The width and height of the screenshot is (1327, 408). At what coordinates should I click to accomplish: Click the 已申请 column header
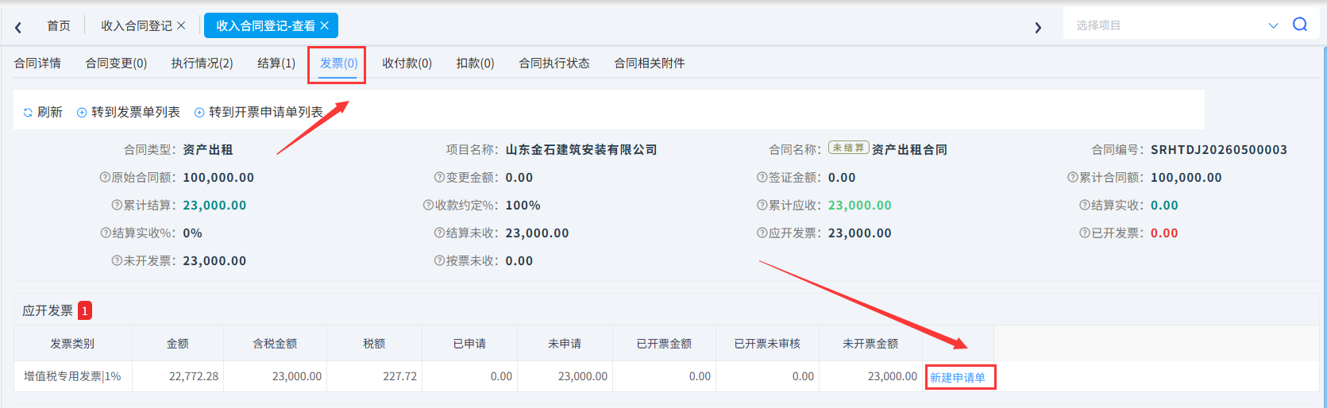[x=469, y=344]
